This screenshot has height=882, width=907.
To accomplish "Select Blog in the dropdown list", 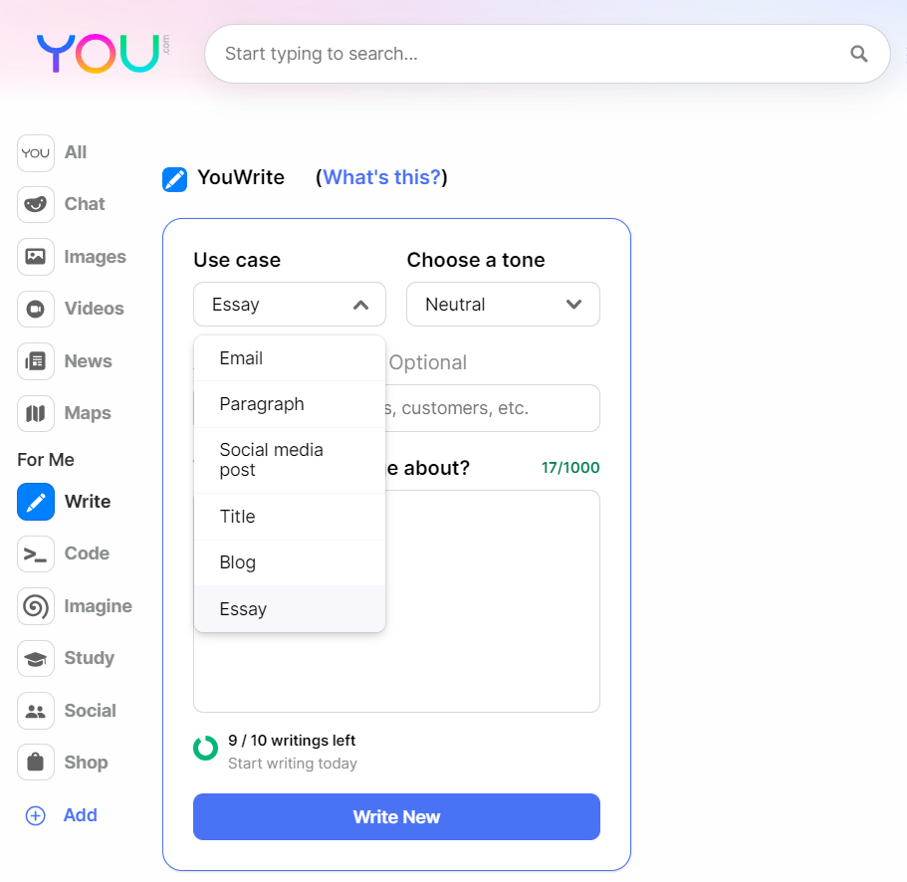I will [290, 562].
